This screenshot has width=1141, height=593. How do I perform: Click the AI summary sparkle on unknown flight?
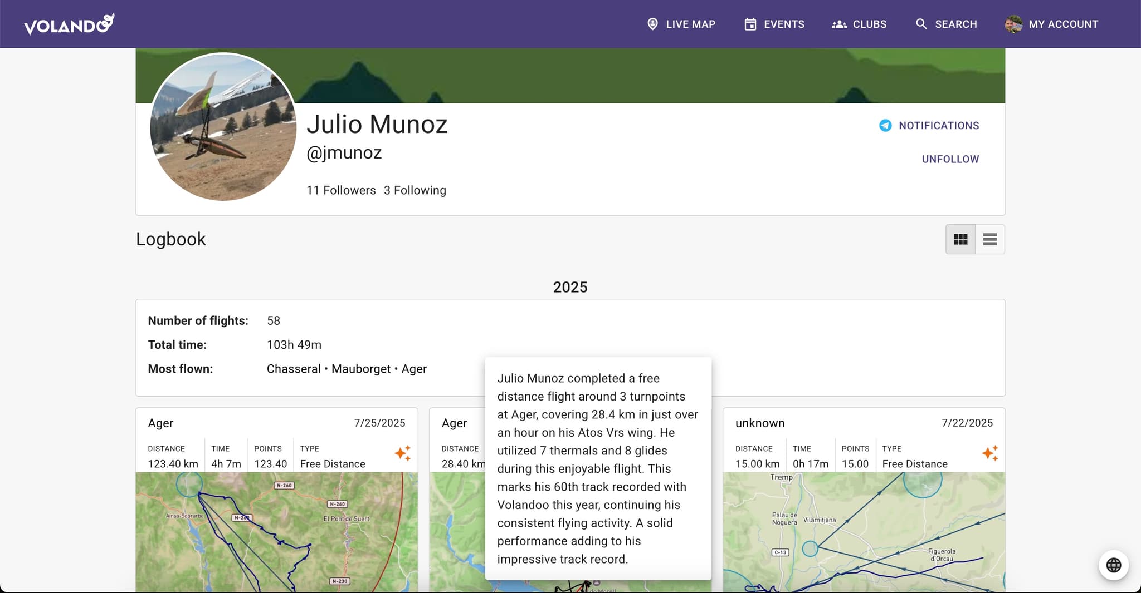pyautogui.click(x=989, y=453)
